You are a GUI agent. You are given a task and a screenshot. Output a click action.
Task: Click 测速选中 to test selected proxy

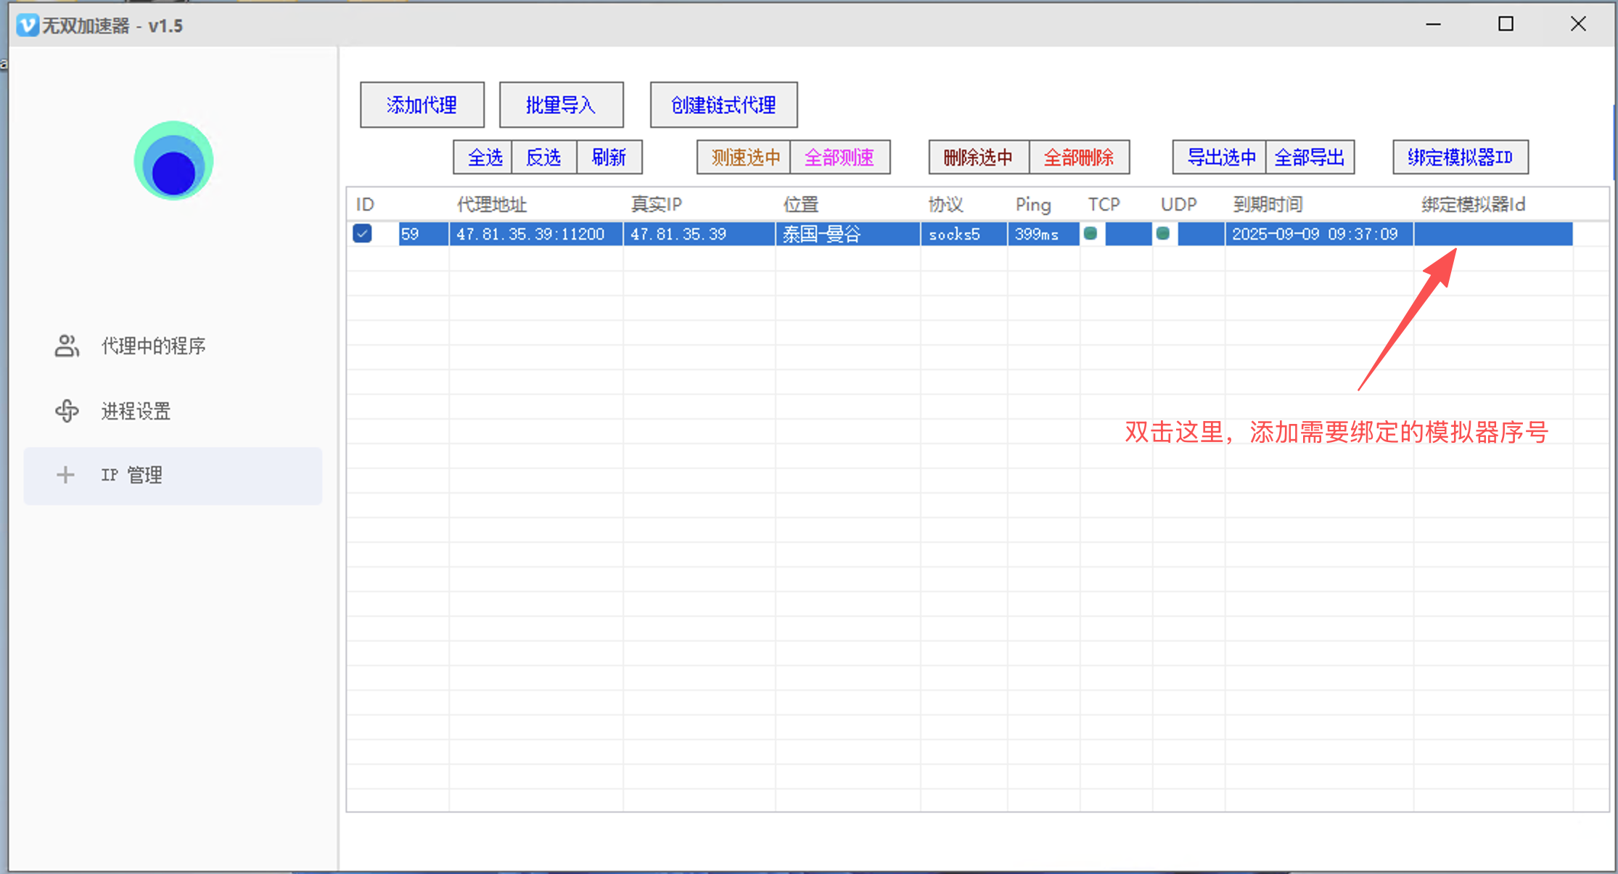(743, 157)
